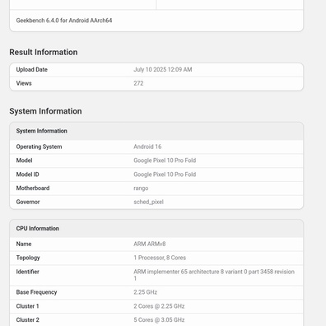Click the Model row label
Viewport: 326px width, 326px height.
pyautogui.click(x=24, y=161)
